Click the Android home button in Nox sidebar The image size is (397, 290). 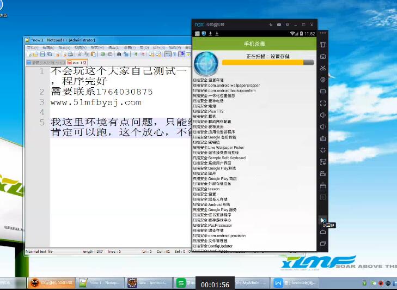pos(323,232)
